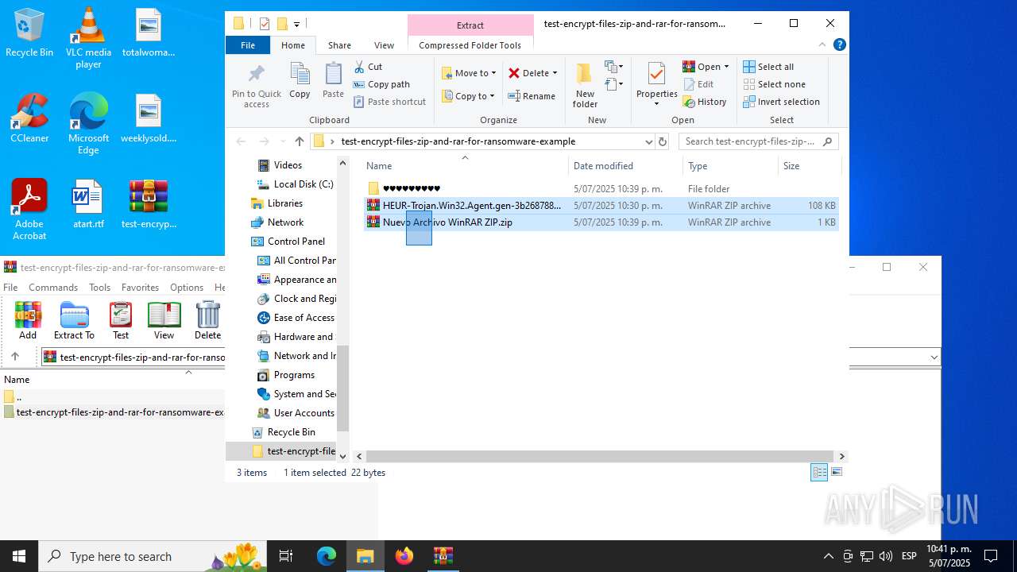Switch to the Share tab
The width and height of the screenshot is (1017, 572).
(339, 45)
